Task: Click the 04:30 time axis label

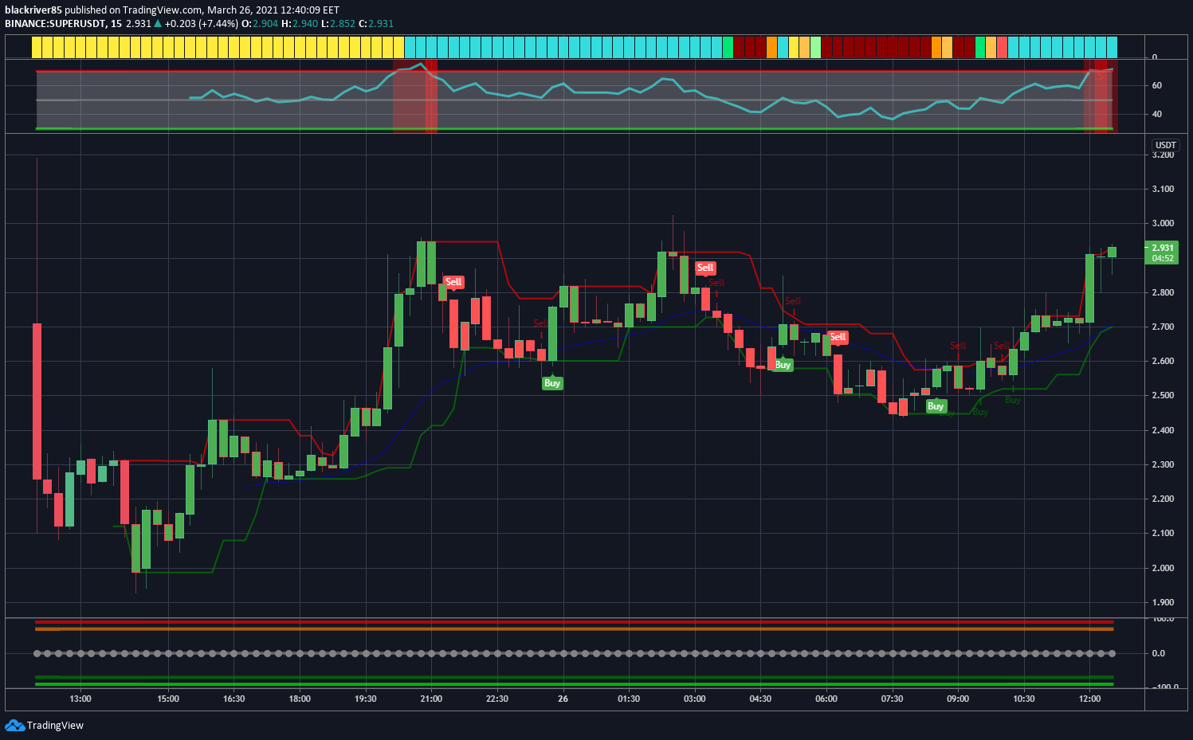Action: click(x=760, y=699)
